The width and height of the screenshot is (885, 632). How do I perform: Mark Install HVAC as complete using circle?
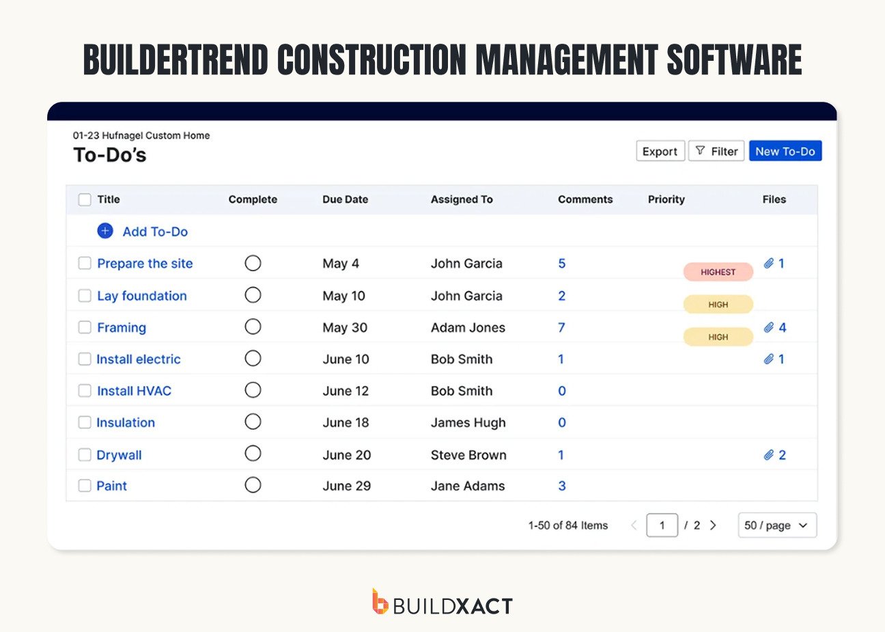click(x=253, y=390)
